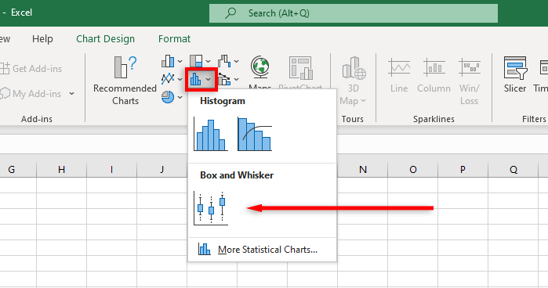This screenshot has width=548, height=288.
Task: Insert a Column sparkline
Action: click(434, 75)
